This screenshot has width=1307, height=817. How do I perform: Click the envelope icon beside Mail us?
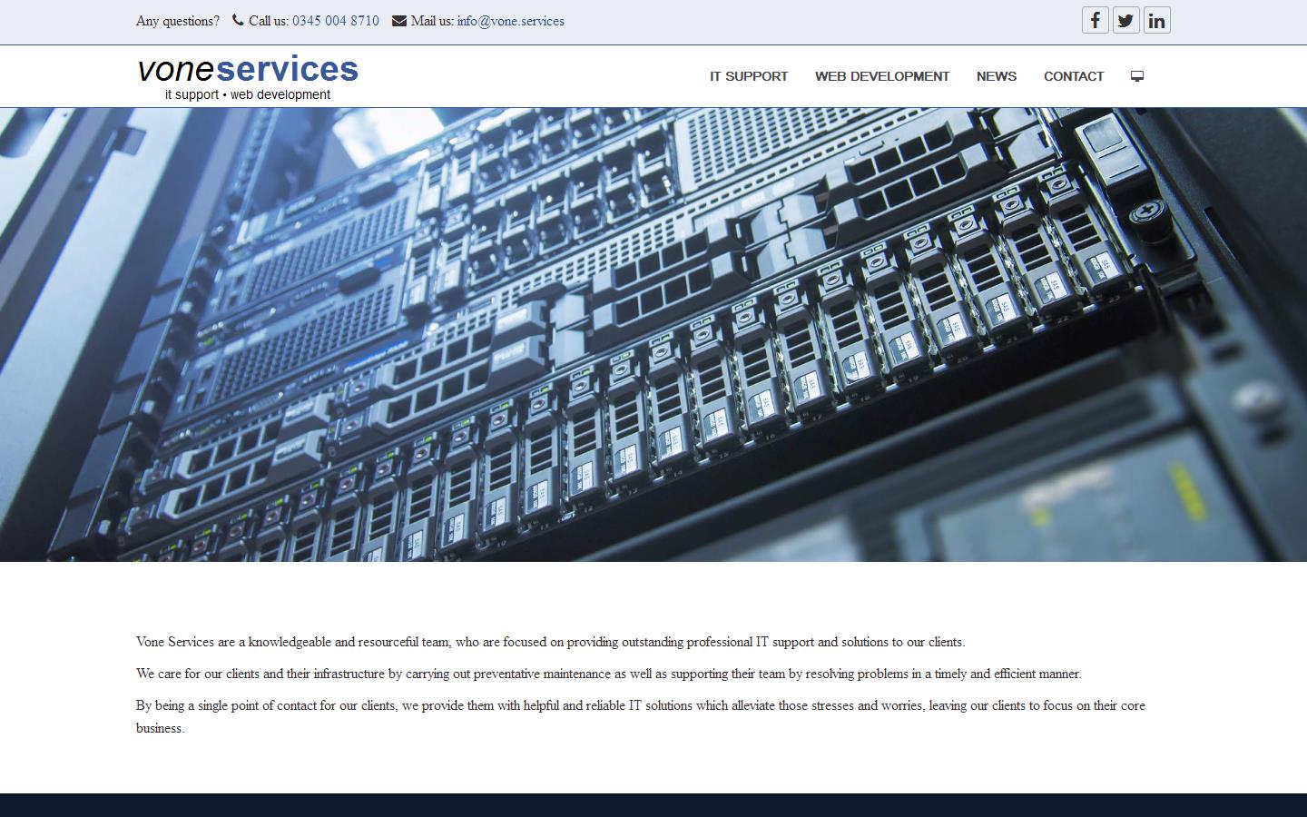[398, 19]
